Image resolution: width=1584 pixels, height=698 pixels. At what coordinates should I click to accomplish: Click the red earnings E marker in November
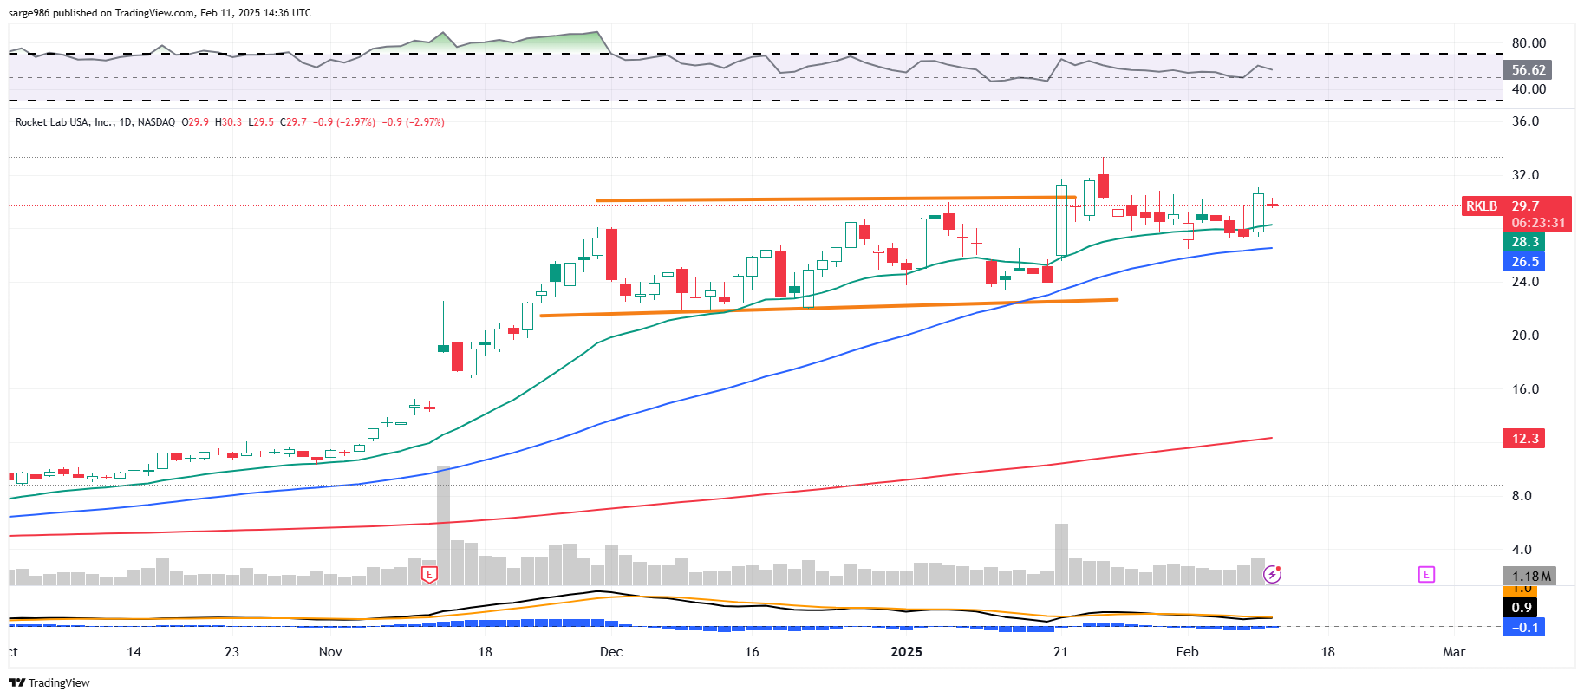[x=429, y=574]
